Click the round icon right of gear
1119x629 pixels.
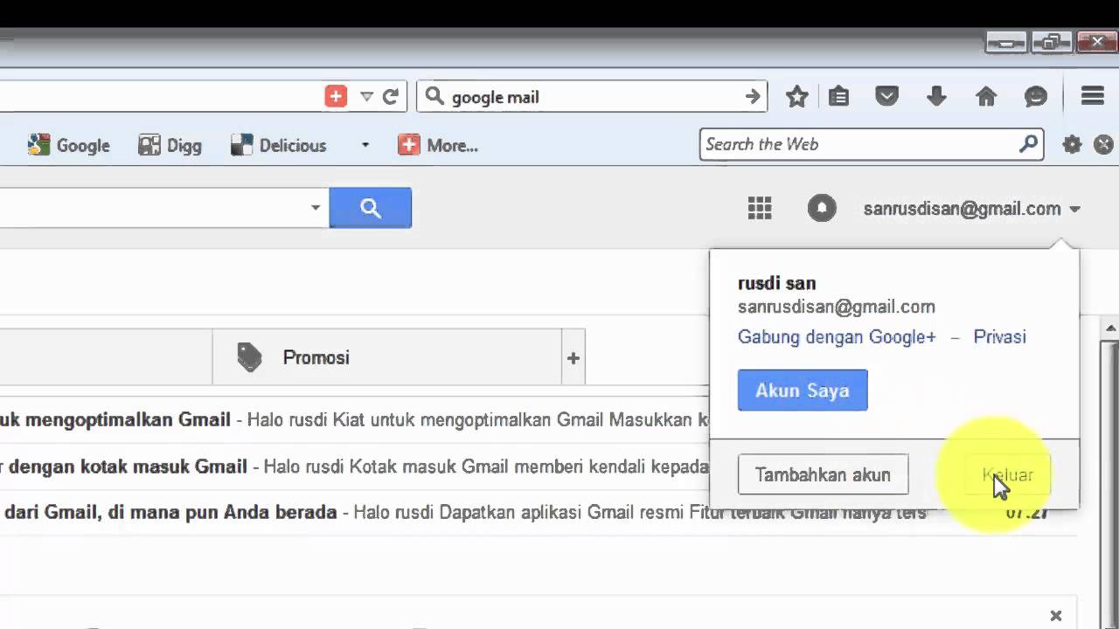coord(1104,145)
